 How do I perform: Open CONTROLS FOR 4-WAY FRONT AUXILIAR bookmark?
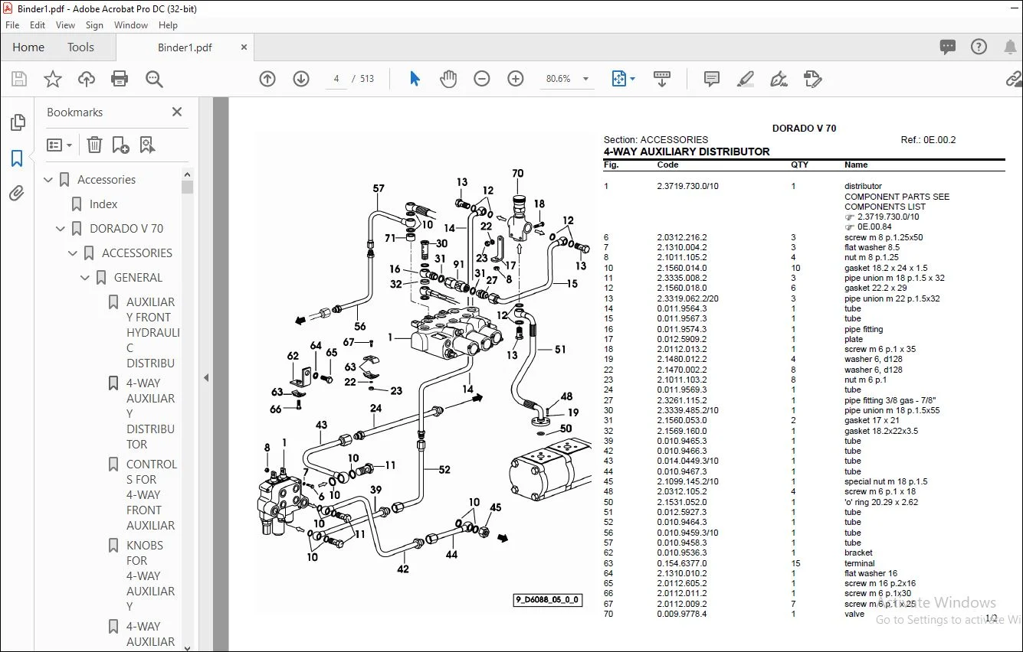click(151, 495)
